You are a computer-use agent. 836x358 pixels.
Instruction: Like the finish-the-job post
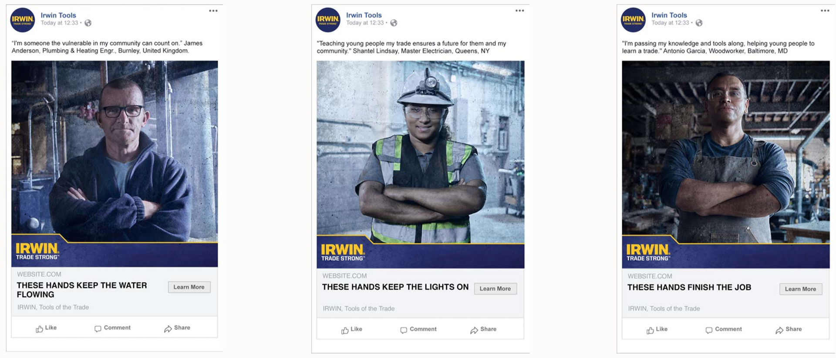click(657, 330)
